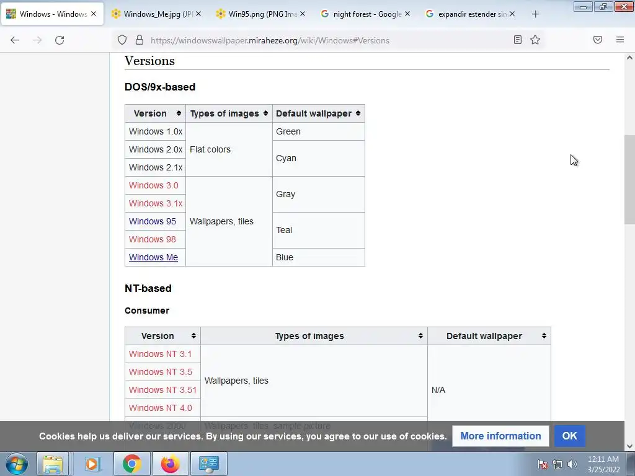Click the site security padlock icon
This screenshot has width=635, height=476.
tap(140, 40)
